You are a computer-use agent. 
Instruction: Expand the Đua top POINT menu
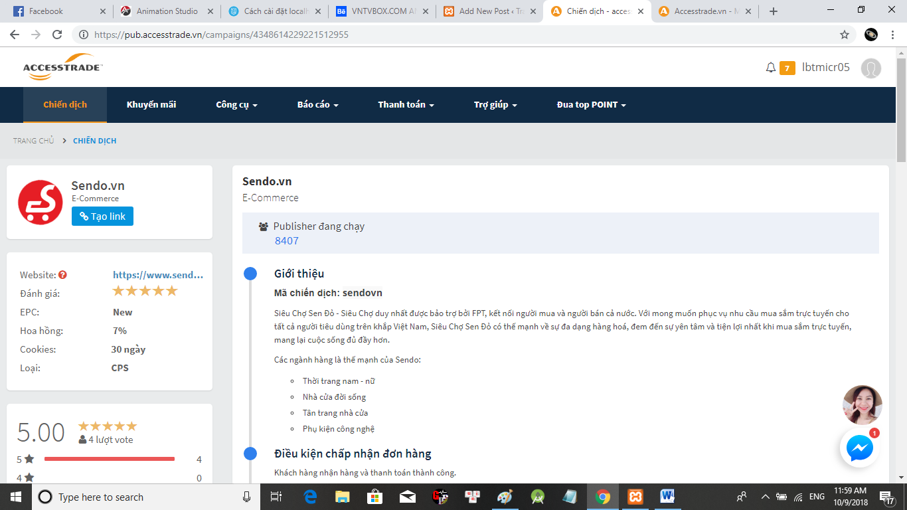[x=591, y=105]
